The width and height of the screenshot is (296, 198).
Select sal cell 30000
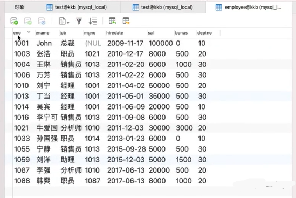[x=159, y=128]
